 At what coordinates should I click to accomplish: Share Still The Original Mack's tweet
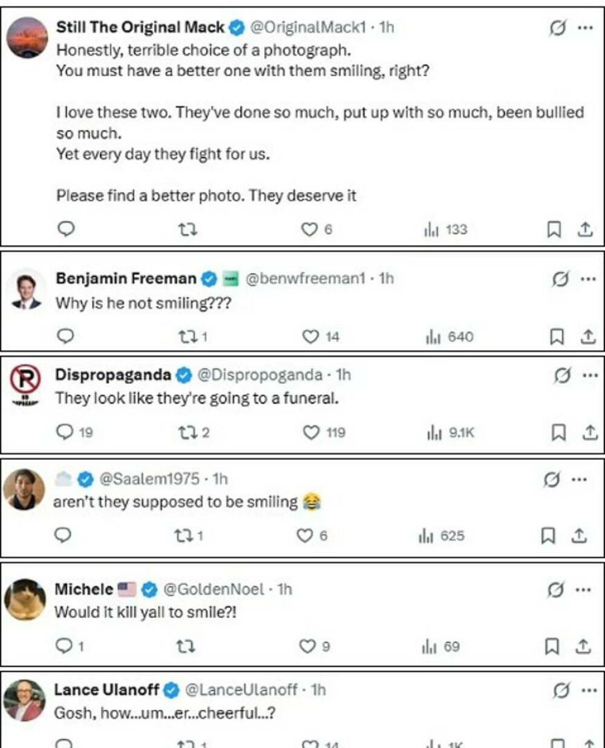[x=585, y=229]
